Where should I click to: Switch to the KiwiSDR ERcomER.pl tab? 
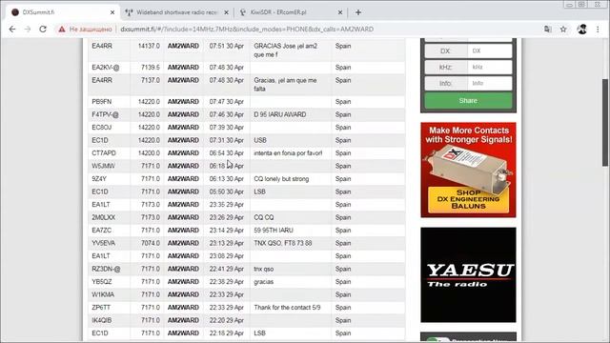tap(290, 12)
